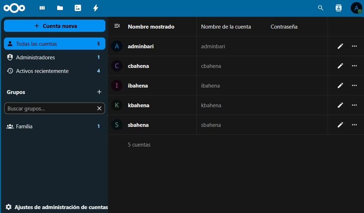Click the grey ibahena account name
Viewport: 364px width, 213px height.
(210, 85)
